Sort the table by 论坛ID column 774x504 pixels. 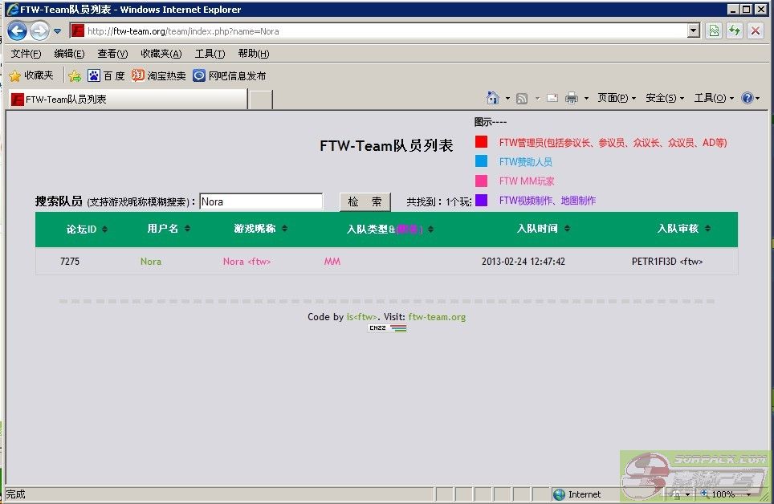pos(87,230)
